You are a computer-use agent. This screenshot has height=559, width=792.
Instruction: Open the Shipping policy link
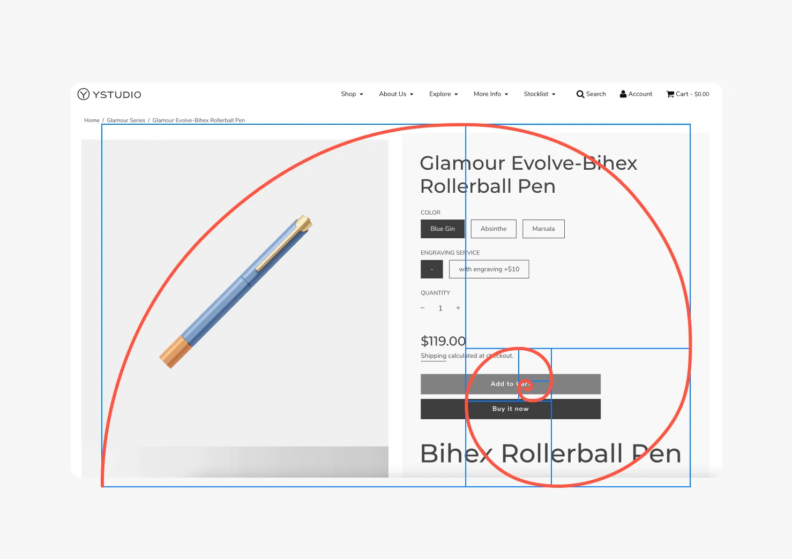tap(434, 356)
